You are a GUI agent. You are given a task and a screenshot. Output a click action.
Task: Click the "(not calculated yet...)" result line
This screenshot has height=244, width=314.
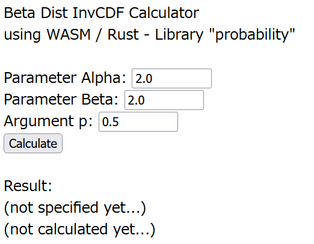pos(79,230)
